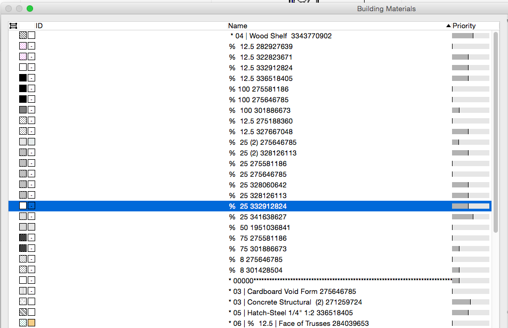This screenshot has height=328, width=508.
Task: Click sort direction arrow beside Priority
Action: pyautogui.click(x=448, y=26)
